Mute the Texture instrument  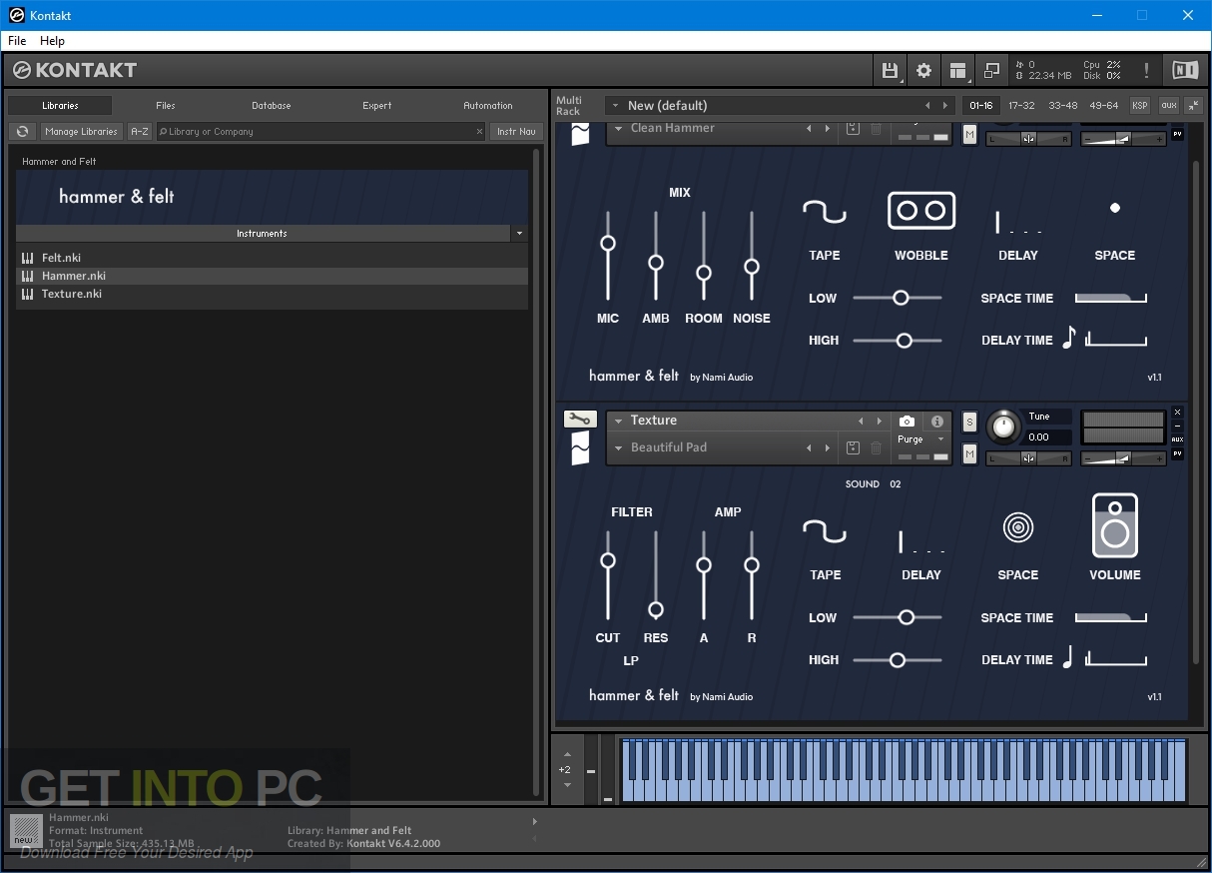point(969,454)
